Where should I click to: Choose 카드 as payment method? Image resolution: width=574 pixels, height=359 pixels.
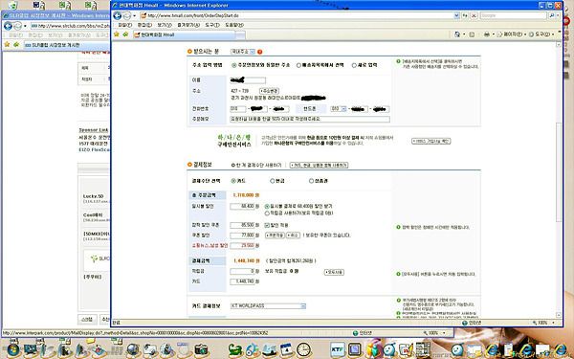pyautogui.click(x=233, y=181)
